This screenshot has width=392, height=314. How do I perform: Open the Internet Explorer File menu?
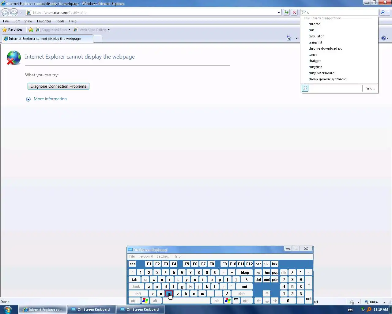pyautogui.click(x=6, y=21)
